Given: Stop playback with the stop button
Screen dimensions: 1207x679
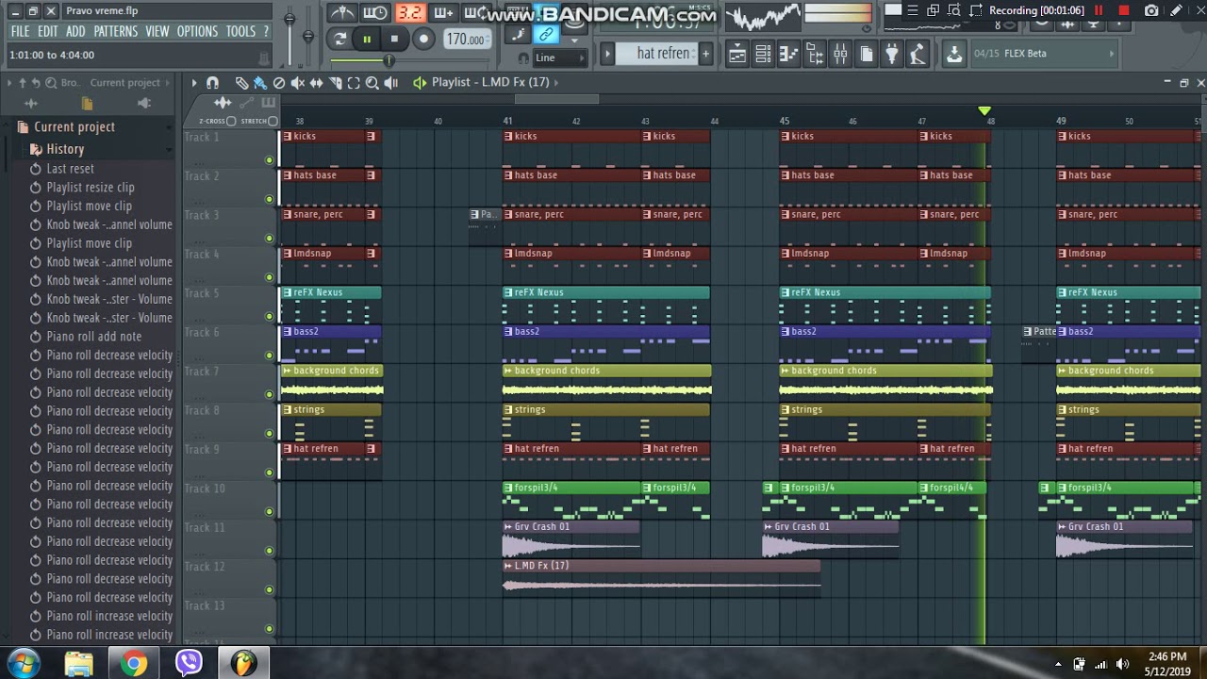Looking at the screenshot, I should pyautogui.click(x=394, y=39).
